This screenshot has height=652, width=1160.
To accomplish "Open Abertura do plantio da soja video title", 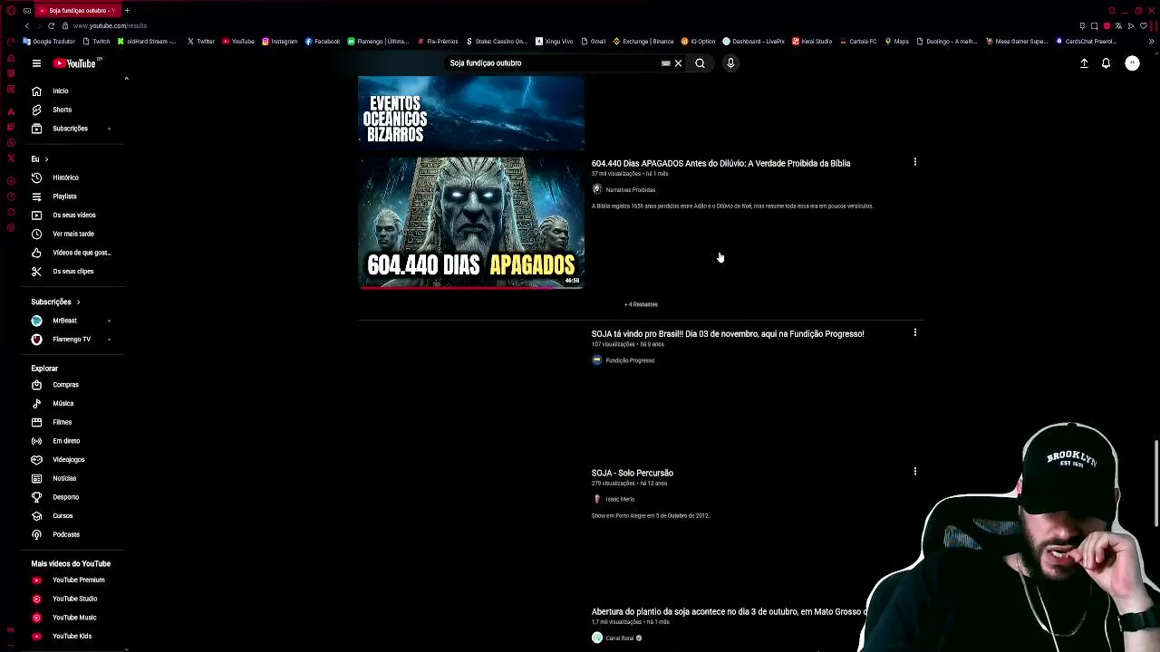I will [x=729, y=612].
